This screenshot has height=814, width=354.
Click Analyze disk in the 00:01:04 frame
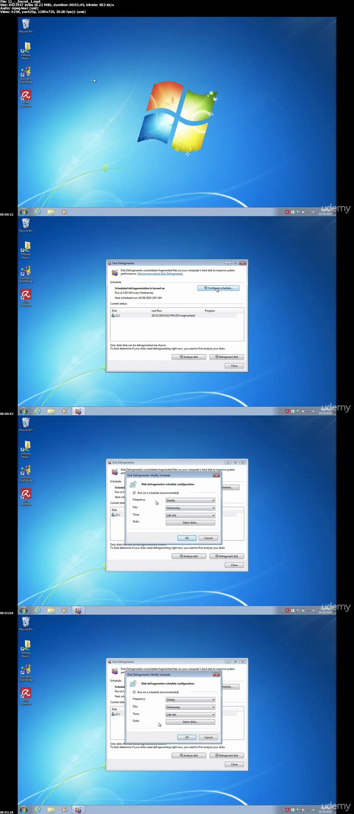[189, 556]
